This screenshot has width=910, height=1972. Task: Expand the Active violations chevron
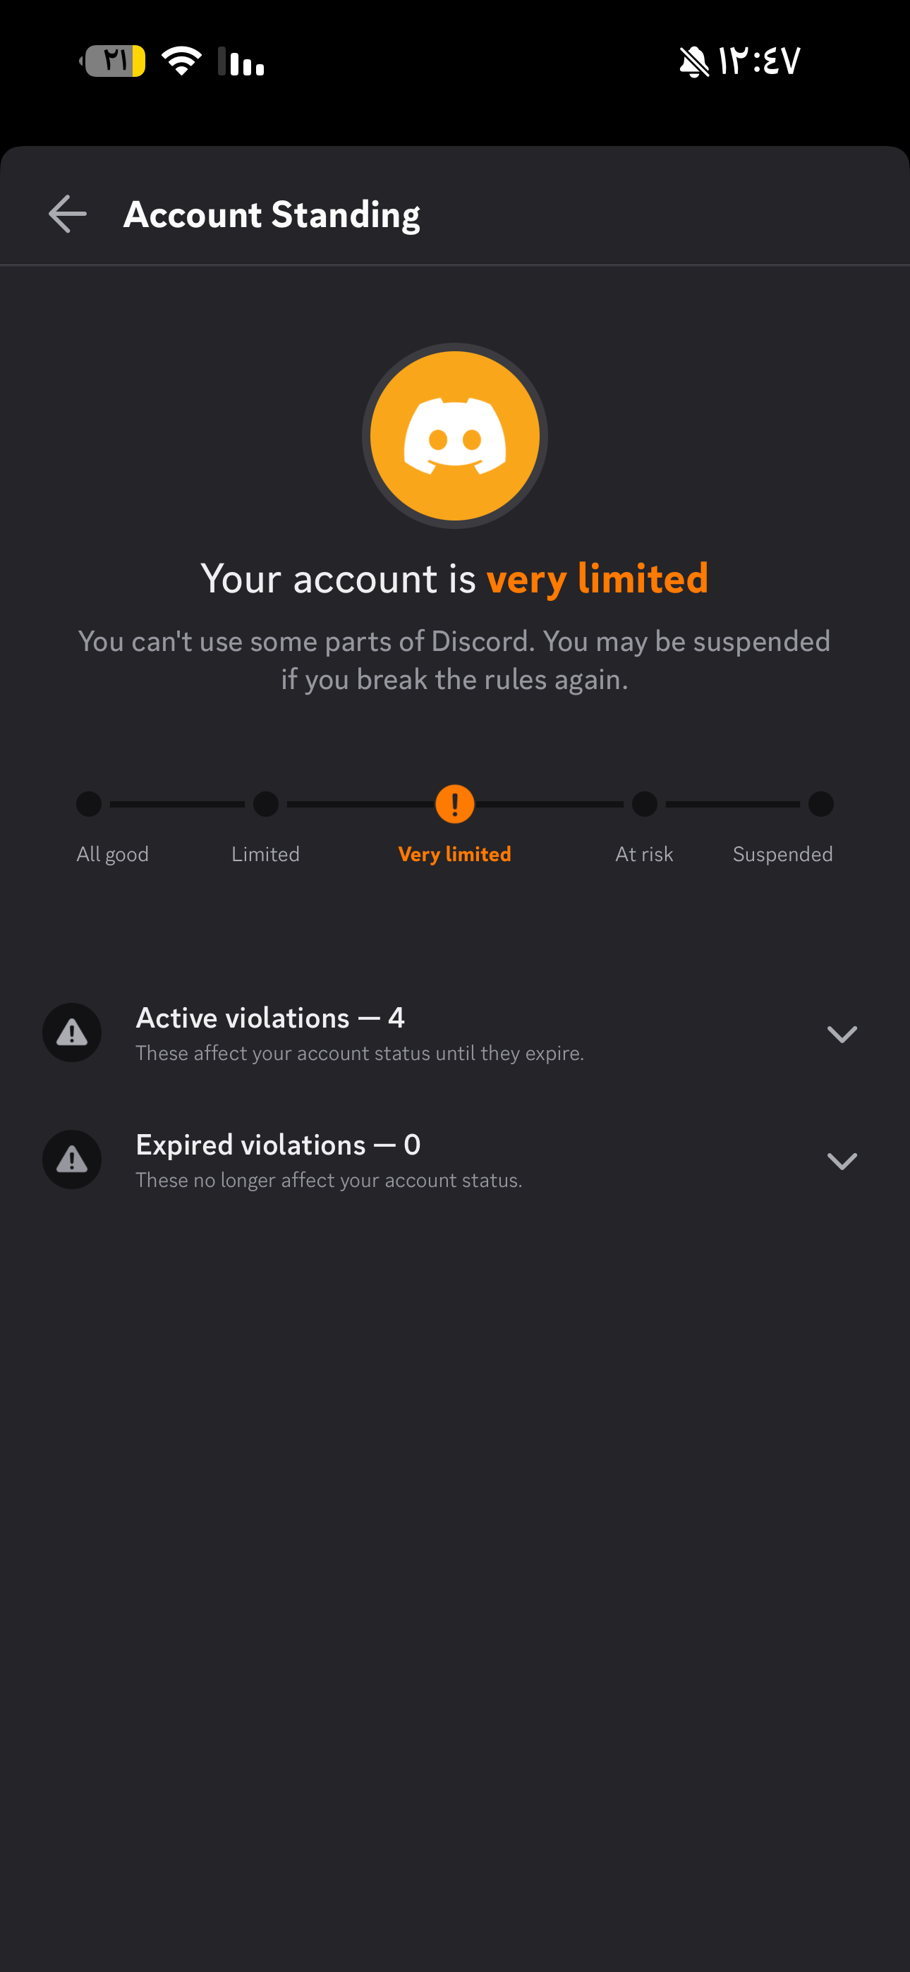tap(842, 1033)
